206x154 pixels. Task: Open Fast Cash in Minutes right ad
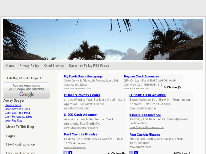[x=145, y=135]
